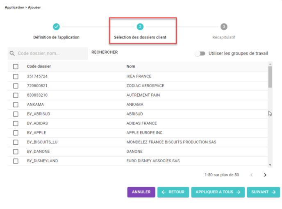This screenshot has width=282, height=209.
Task: Click the Nom column header
Action: (131, 66)
